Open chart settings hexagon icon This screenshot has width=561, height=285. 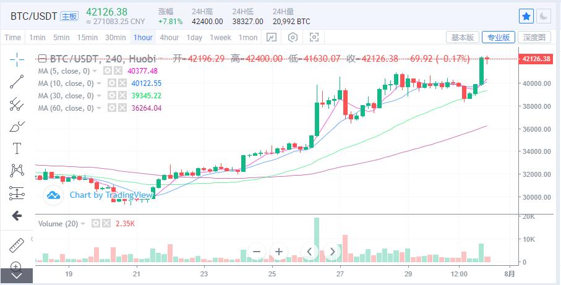293,38
